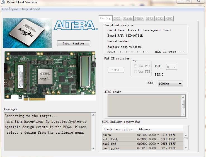Click the Board P/N 6XX-40784R text
This screenshot has height=157, width=206.
click(x=125, y=36)
